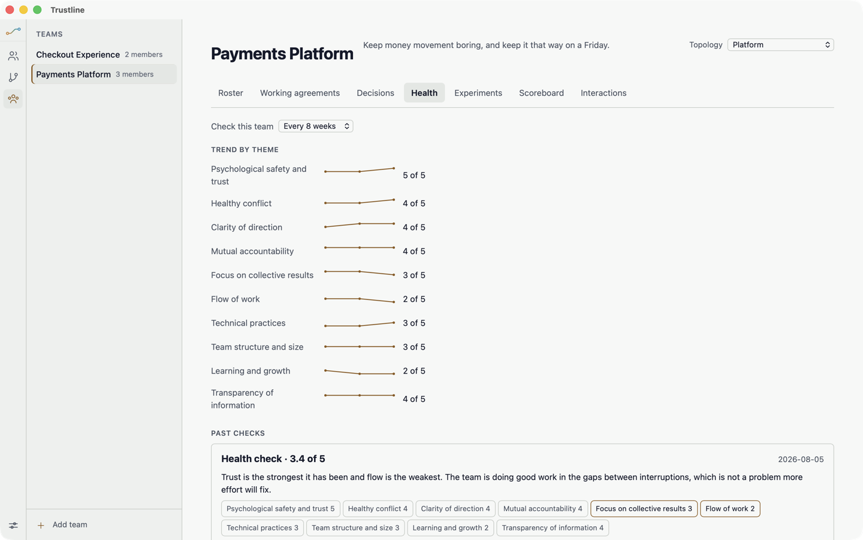This screenshot has height=540, width=863.
Task: Click the "2 of 5" score beside Flow of work
Action: [414, 299]
